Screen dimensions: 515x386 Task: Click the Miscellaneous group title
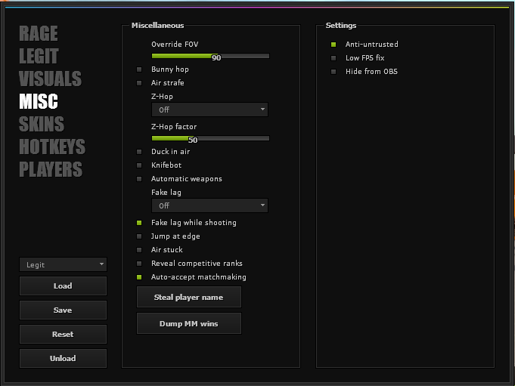point(157,26)
